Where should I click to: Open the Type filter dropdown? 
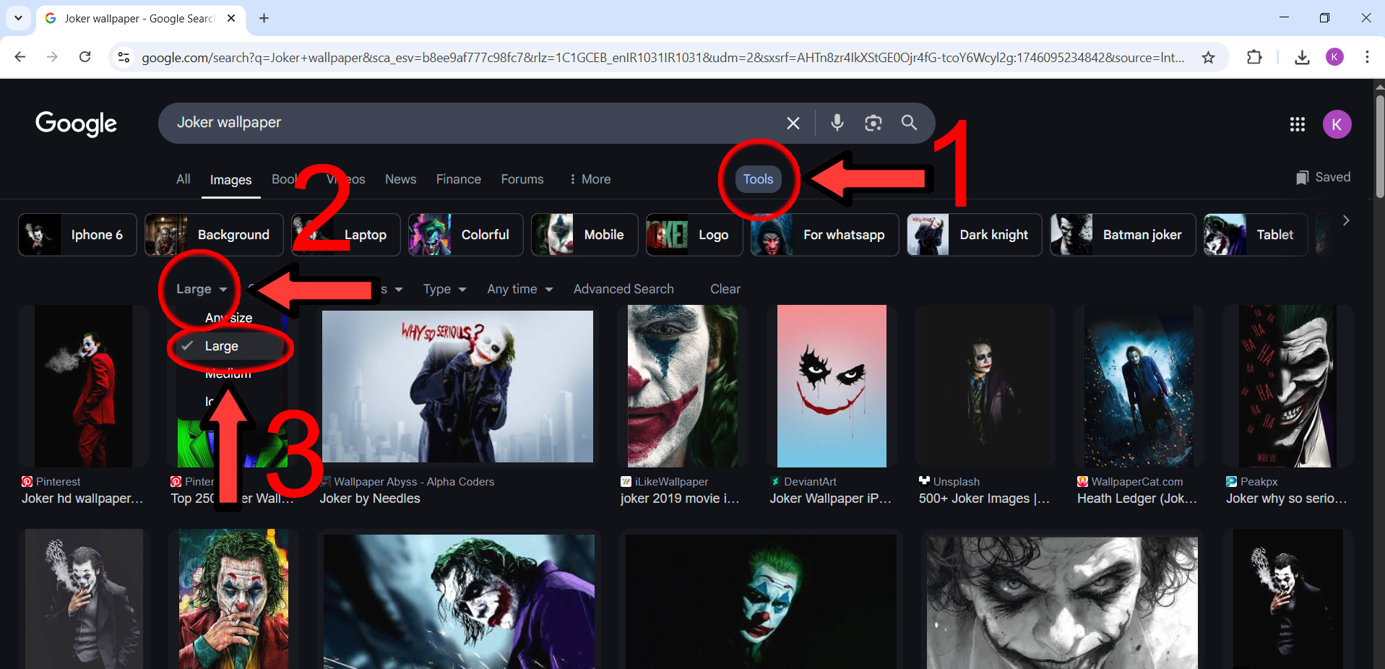[x=444, y=289]
